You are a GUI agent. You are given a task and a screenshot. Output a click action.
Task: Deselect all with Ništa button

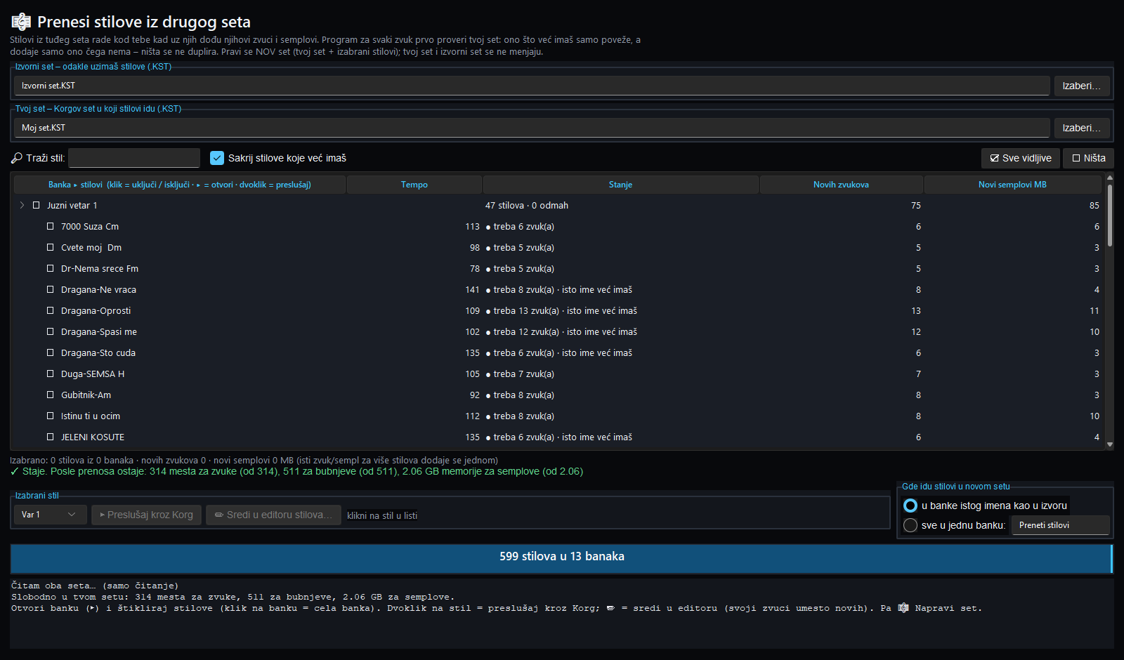point(1088,158)
